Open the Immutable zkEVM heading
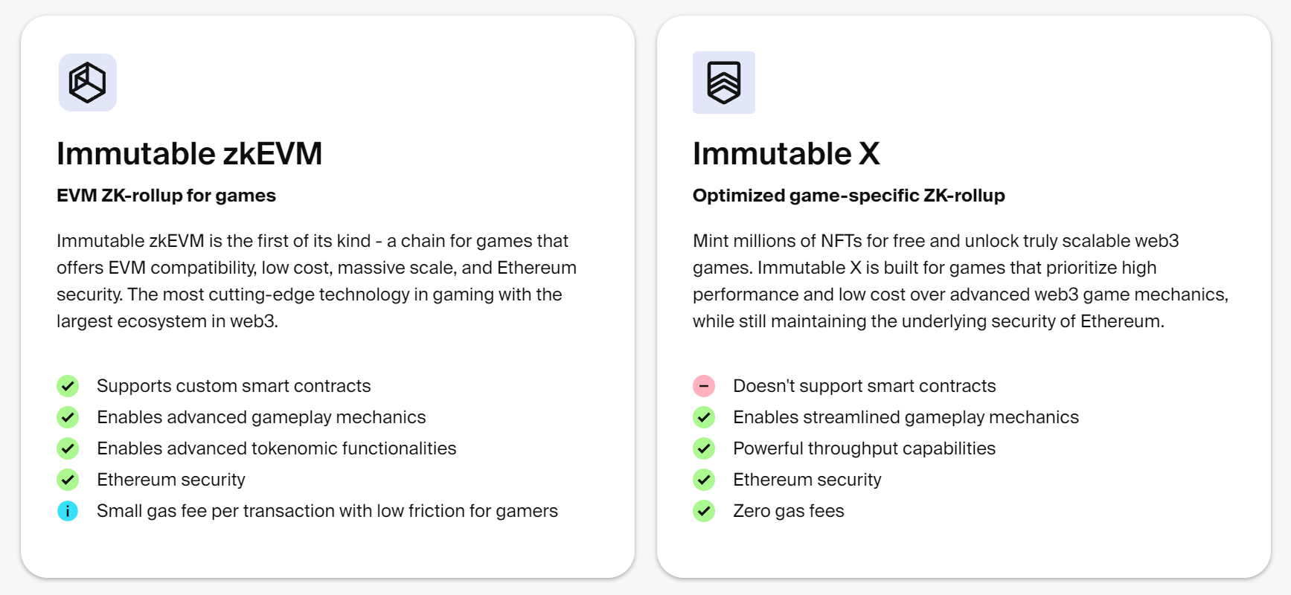 [190, 154]
